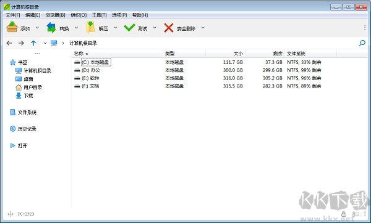The image size is (371, 223).
Task: Go forward with the right arrow
Action: [21, 43]
